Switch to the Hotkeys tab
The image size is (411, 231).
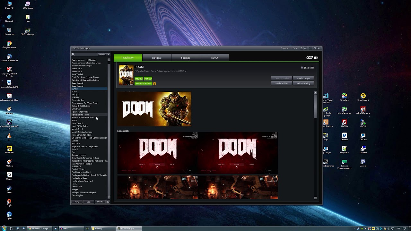click(157, 58)
